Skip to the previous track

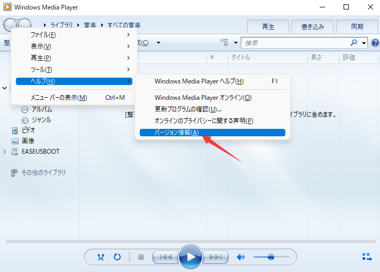tap(166, 257)
